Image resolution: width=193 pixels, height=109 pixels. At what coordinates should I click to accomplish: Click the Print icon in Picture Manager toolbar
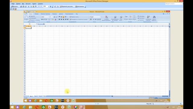pyautogui.click(x=23, y=6)
